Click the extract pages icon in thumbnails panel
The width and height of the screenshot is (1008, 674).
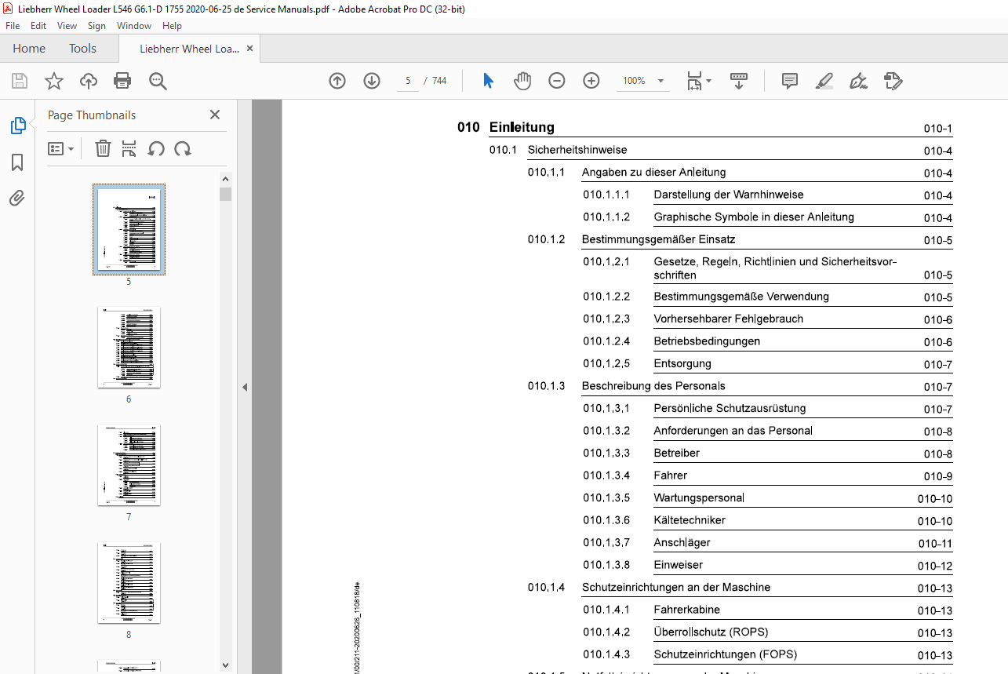129,148
